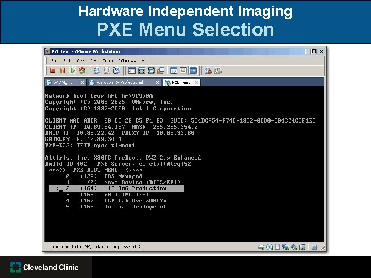This screenshot has width=371, height=278.
Task: Click the hard disk status bar icon
Action: 261,247
